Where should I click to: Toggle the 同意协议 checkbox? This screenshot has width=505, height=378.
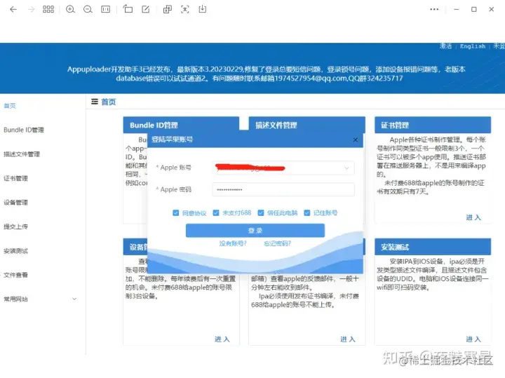click(x=175, y=212)
